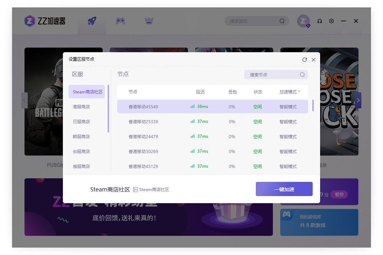
Task: Open the ZZ user avatar
Action: (x=303, y=21)
